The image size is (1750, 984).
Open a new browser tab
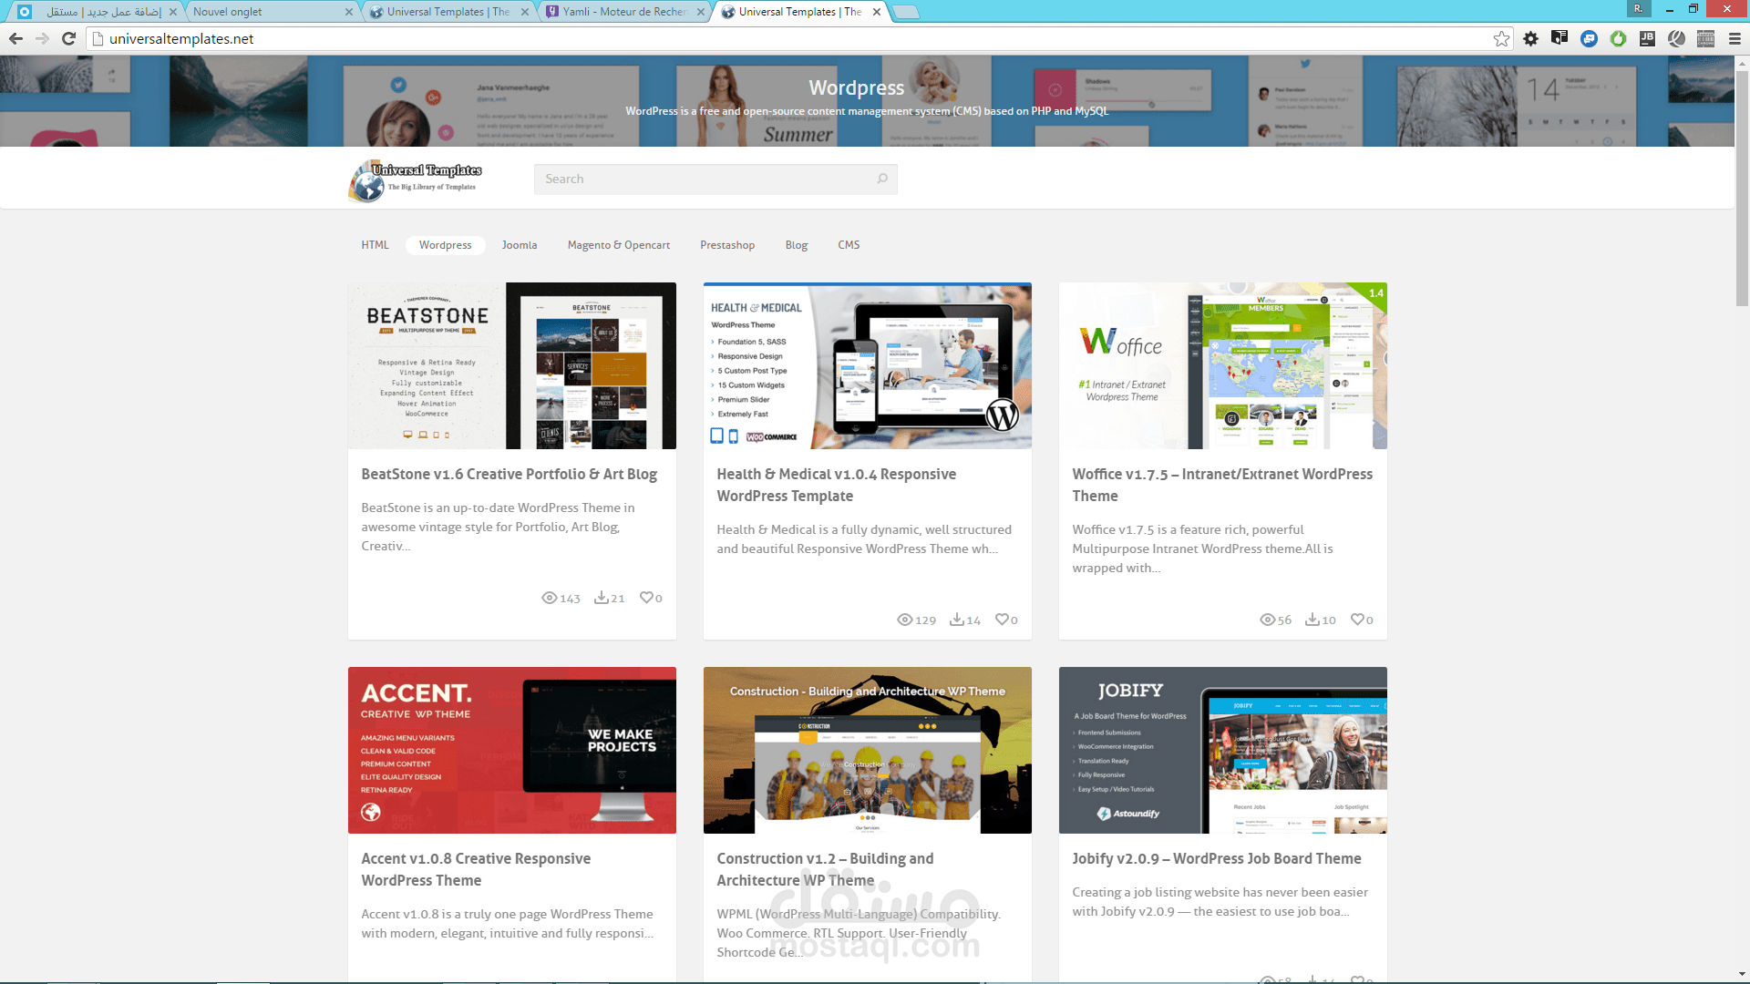pyautogui.click(x=905, y=12)
